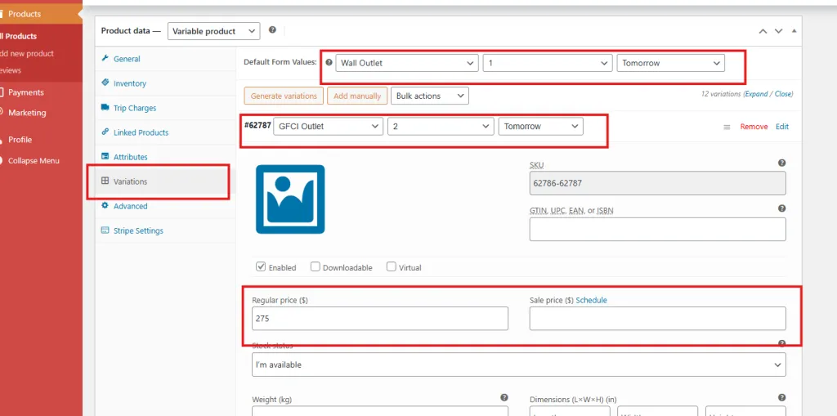Image resolution: width=837 pixels, height=416 pixels.
Task: Click the panel move-down arrow icon
Action: click(778, 31)
